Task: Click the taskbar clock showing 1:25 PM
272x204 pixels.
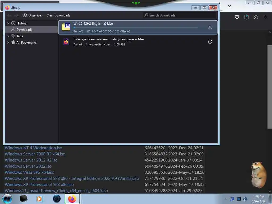Action: point(258,199)
